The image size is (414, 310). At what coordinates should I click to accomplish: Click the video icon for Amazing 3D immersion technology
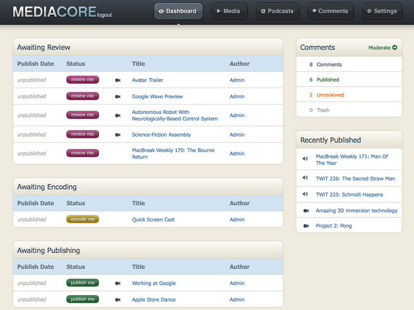[306, 211]
